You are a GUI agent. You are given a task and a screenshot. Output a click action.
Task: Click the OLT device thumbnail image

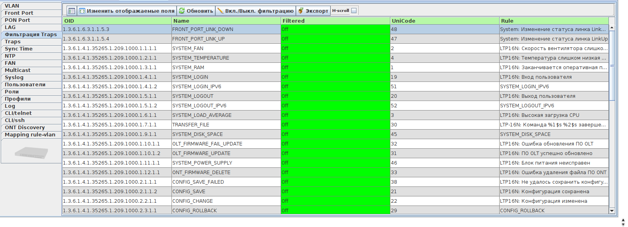tap(31, 152)
